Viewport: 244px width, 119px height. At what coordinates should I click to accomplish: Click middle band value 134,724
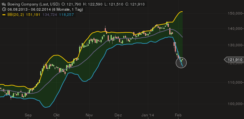tap(50, 15)
